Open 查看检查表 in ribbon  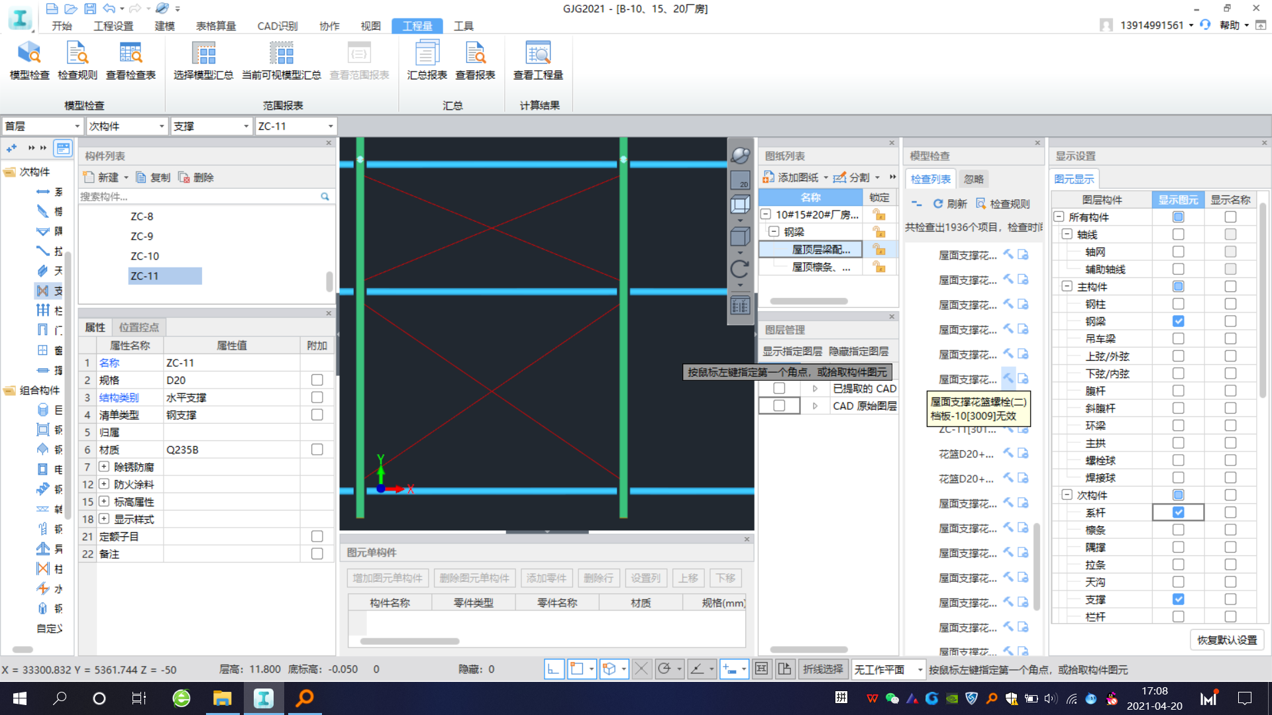pyautogui.click(x=131, y=60)
